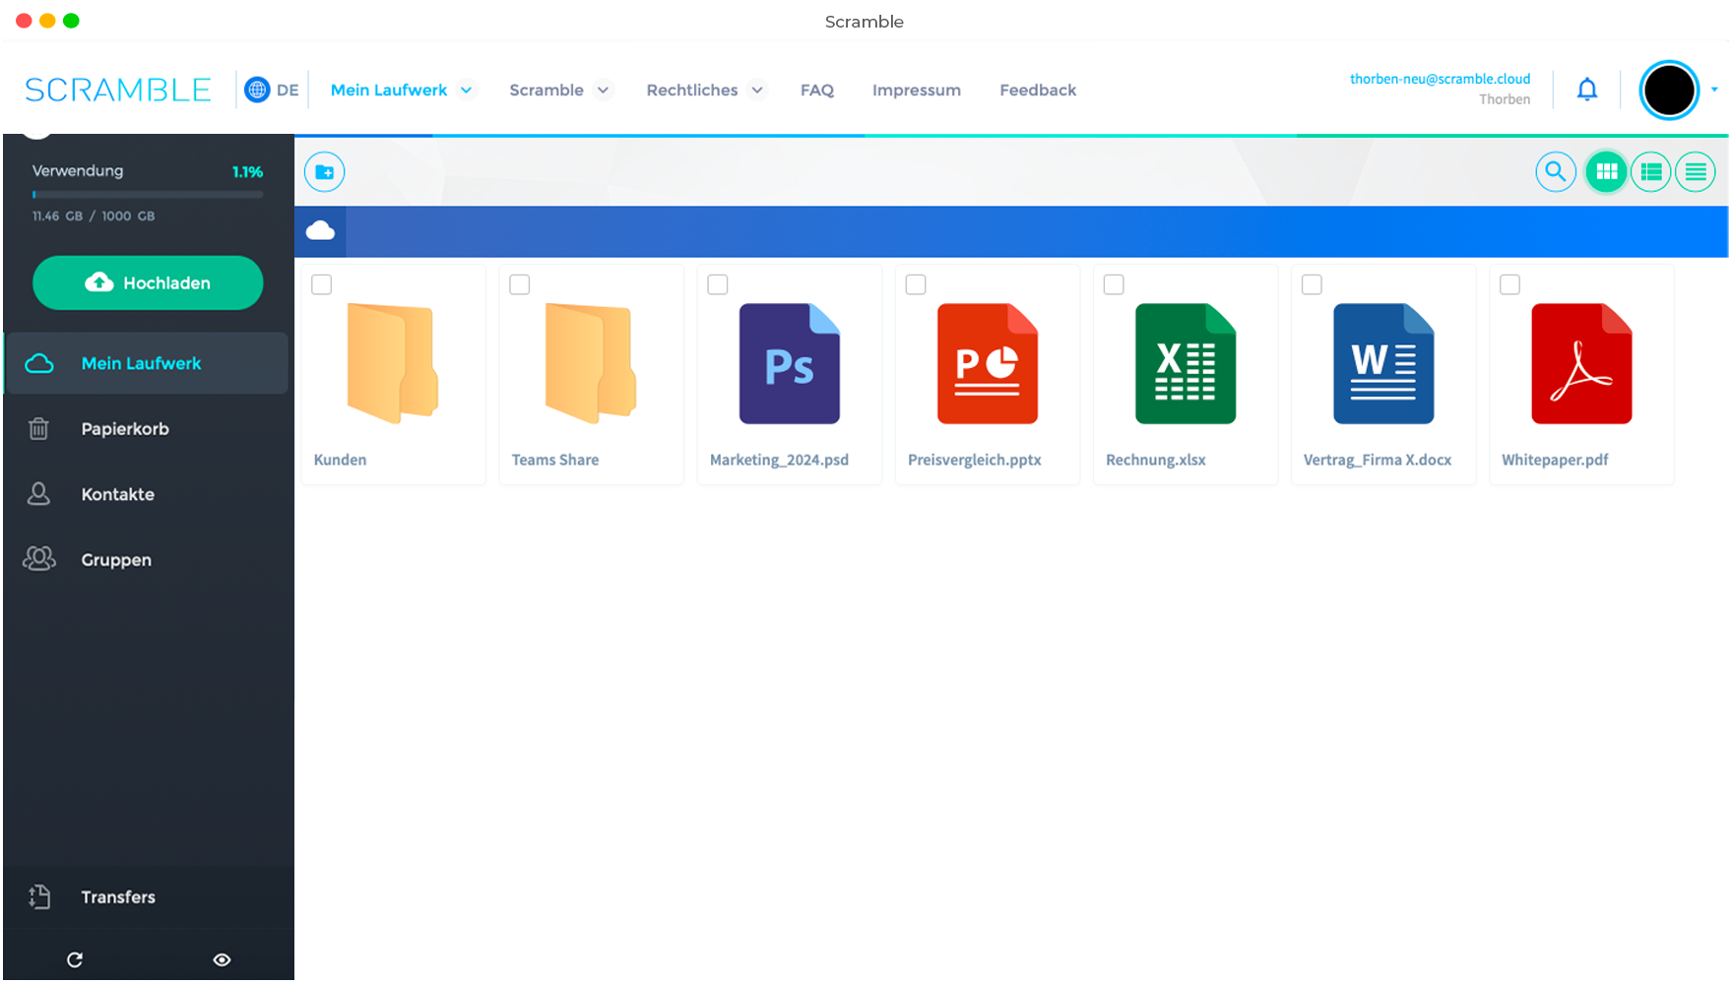Click the new folder icon in toolbar
Screen dimensions: 1733x984
tap(324, 172)
